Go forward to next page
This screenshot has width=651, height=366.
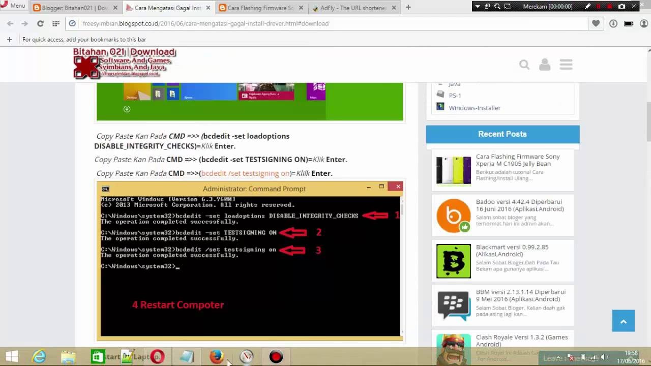click(24, 23)
